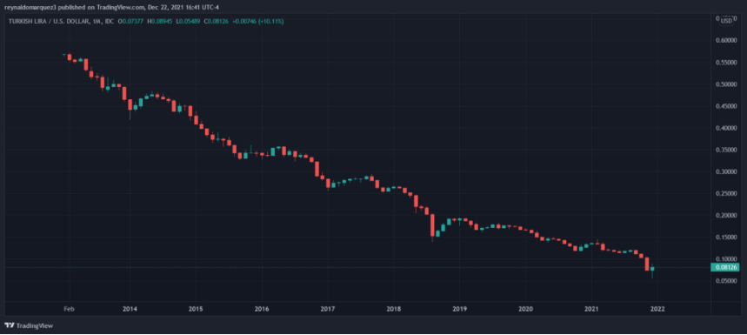
Task: Click the 2019 label on time axis
Action: [459, 309]
